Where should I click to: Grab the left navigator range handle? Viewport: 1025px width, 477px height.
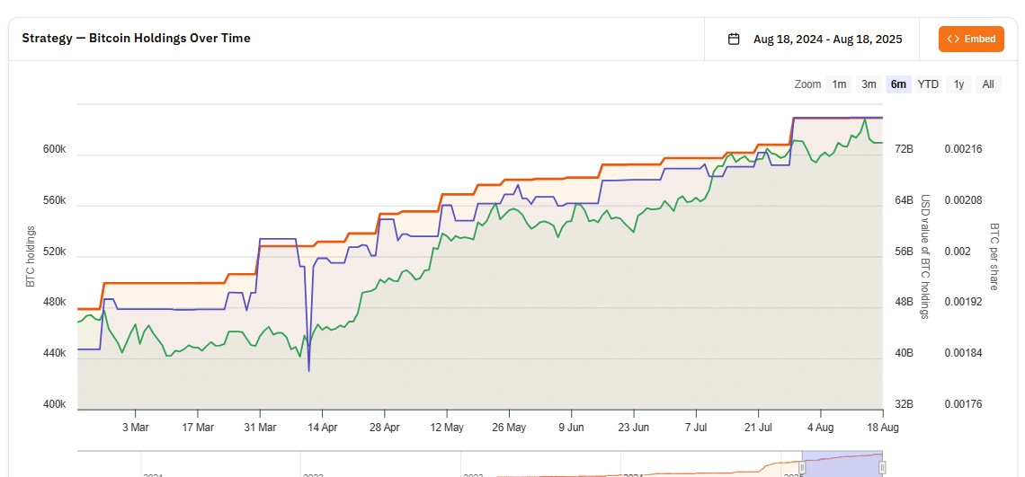pos(802,467)
